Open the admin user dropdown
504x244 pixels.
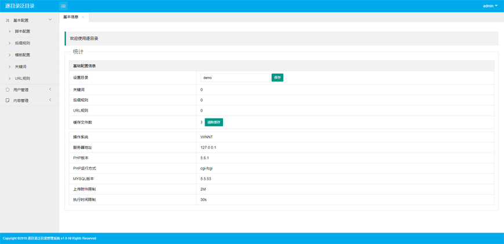(x=490, y=6)
